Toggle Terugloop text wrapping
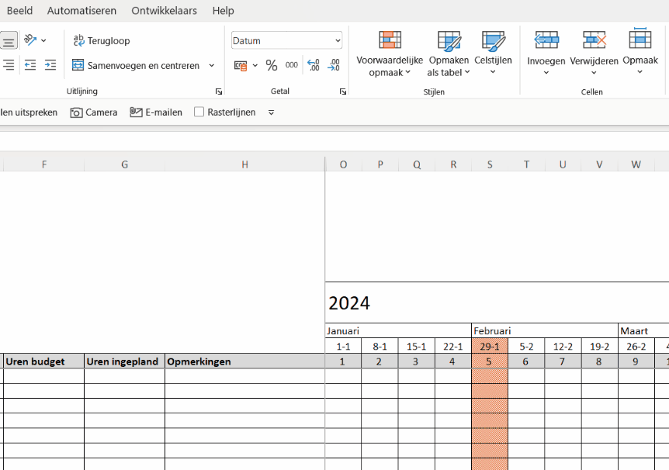669x470 pixels. pyautogui.click(x=102, y=40)
